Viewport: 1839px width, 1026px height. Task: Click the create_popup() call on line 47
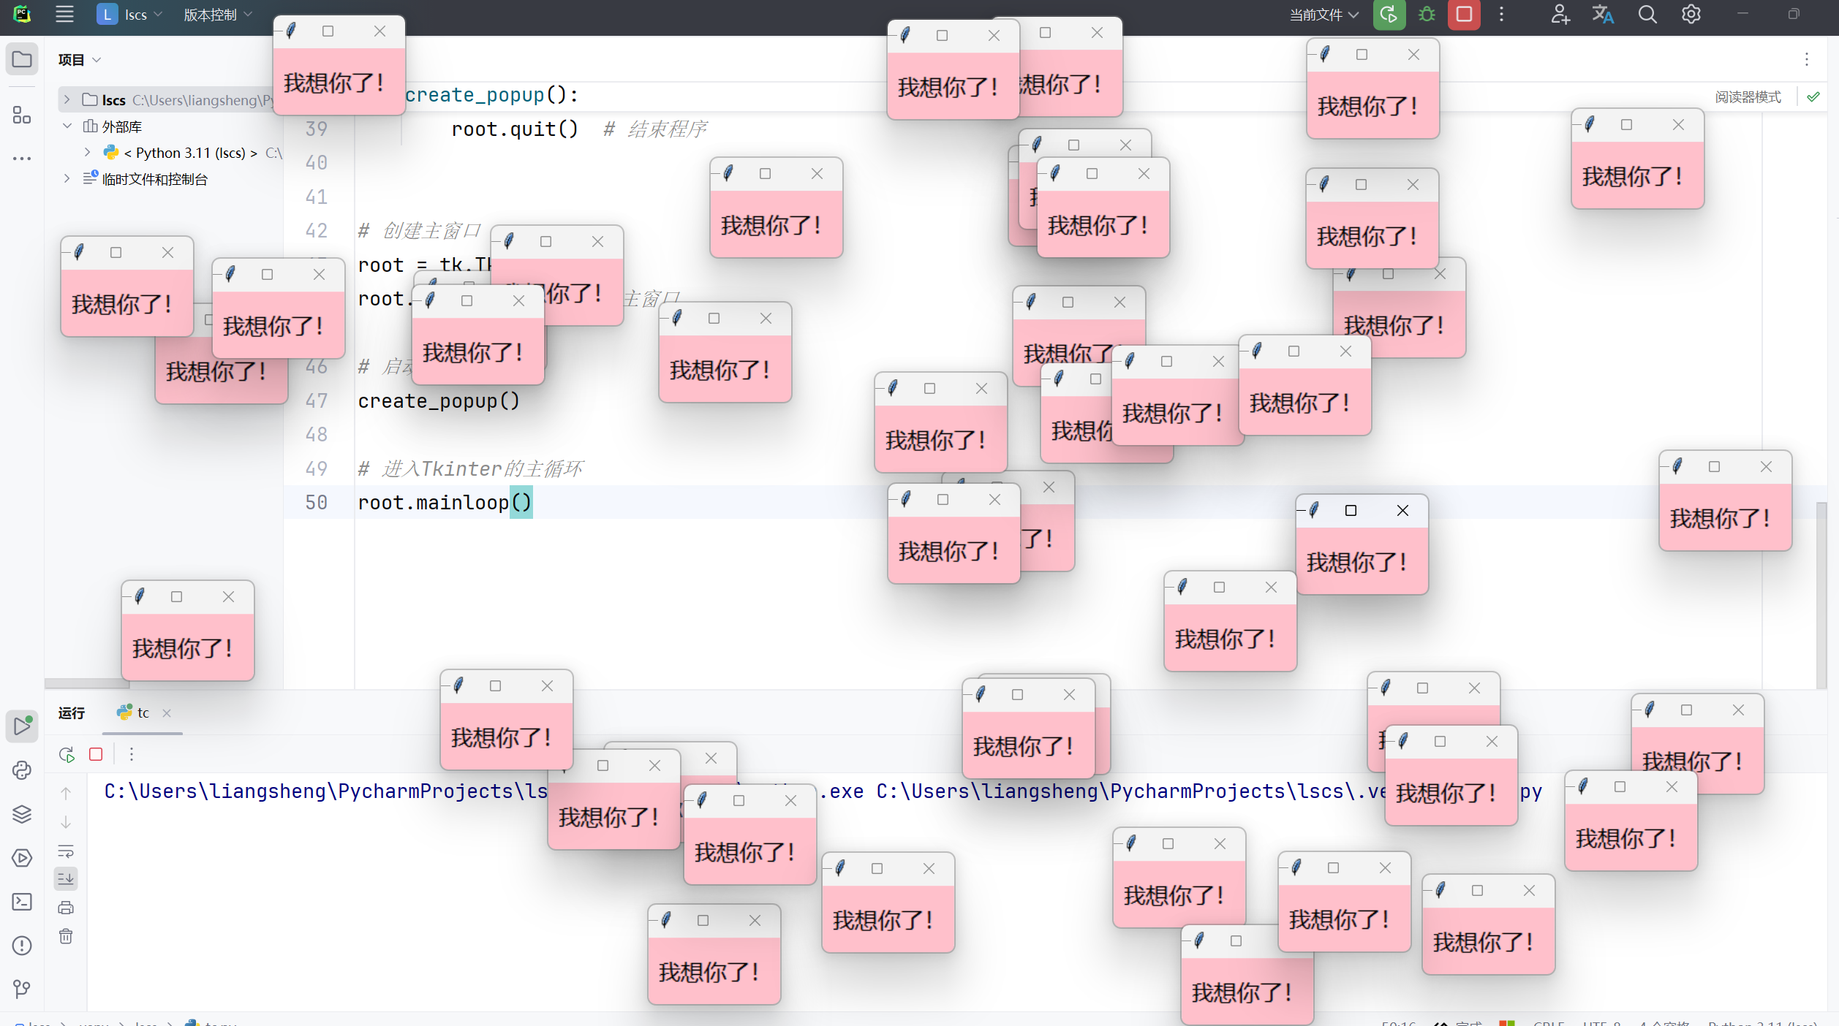(x=439, y=401)
